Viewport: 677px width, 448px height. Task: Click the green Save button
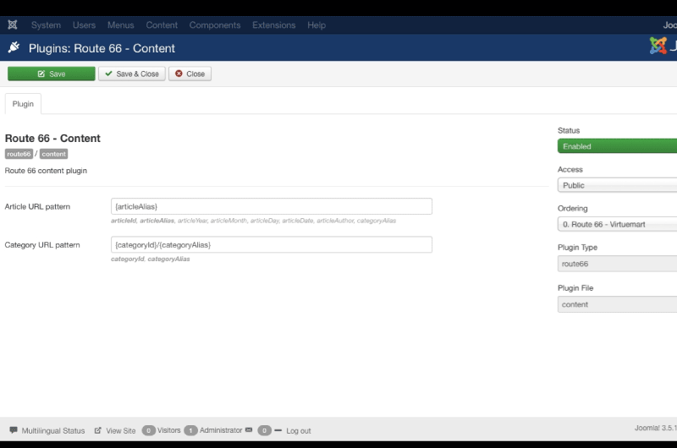52,74
